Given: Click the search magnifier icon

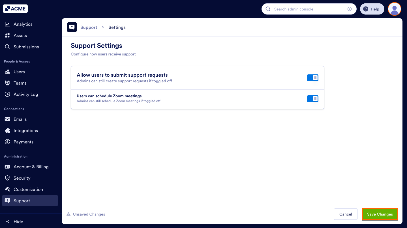Looking at the screenshot, I should tap(268, 9).
